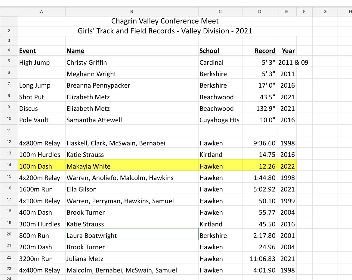The height and width of the screenshot is (280, 352).
Task: Select column G header
Action: tap(325, 11)
